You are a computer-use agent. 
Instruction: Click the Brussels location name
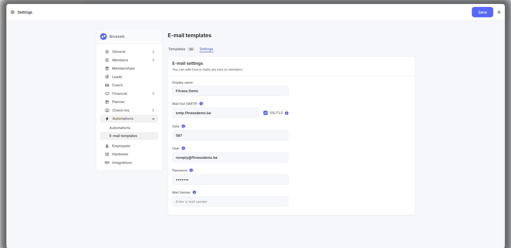point(117,36)
